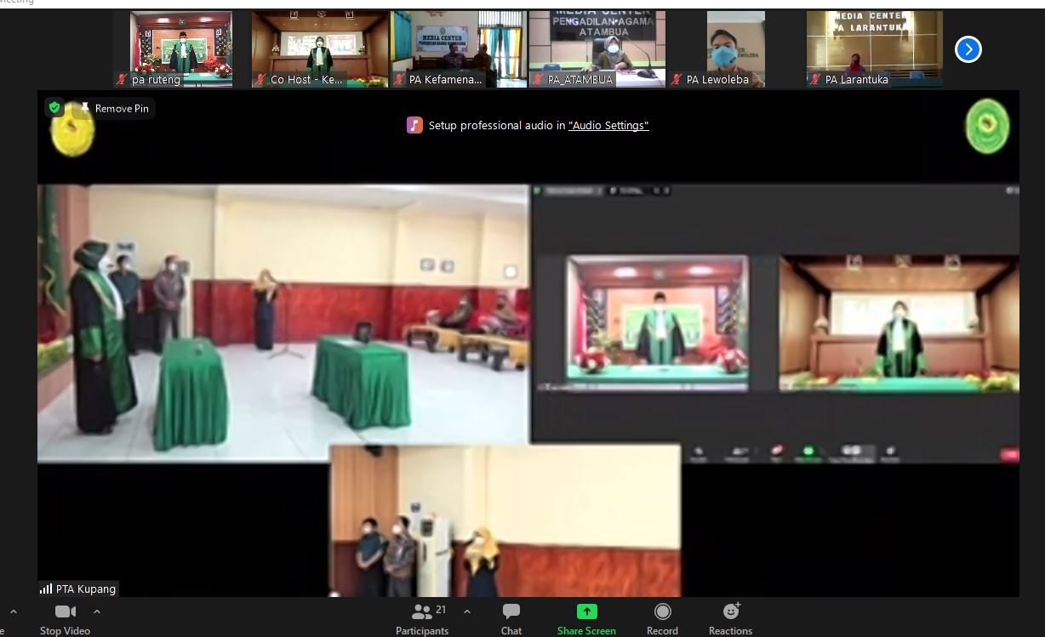Select the Co Host participant thumbnail
1045x637 pixels.
[320, 48]
